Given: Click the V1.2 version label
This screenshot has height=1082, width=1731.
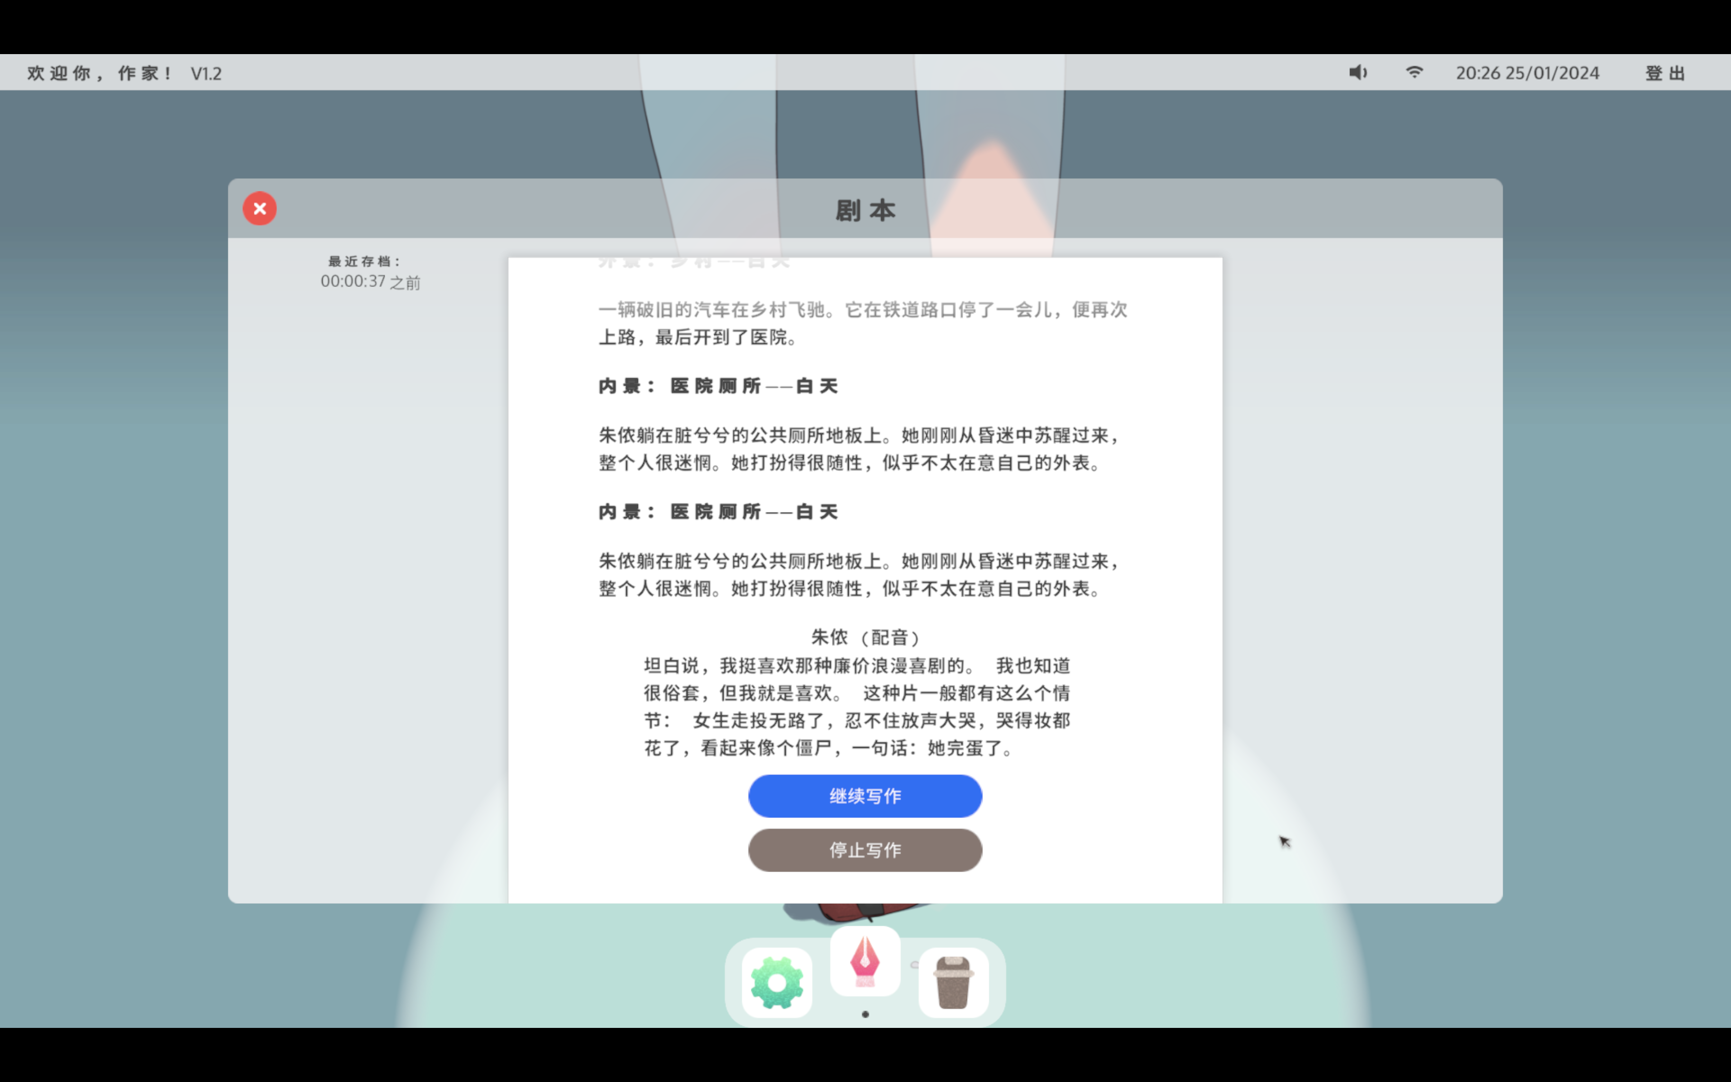Looking at the screenshot, I should (206, 74).
